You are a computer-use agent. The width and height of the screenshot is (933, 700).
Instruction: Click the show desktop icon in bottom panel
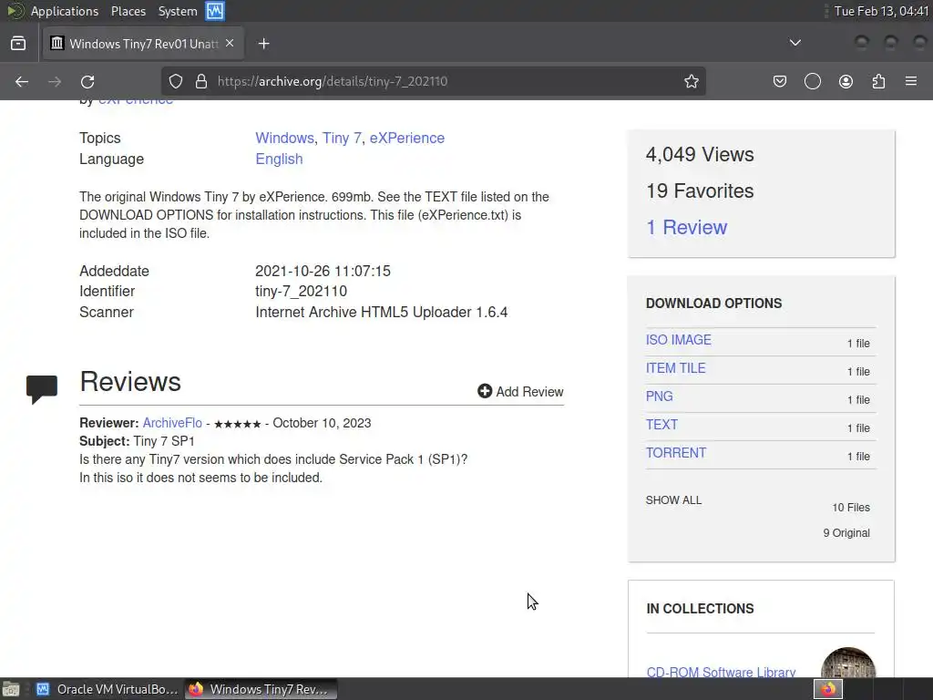click(11, 689)
